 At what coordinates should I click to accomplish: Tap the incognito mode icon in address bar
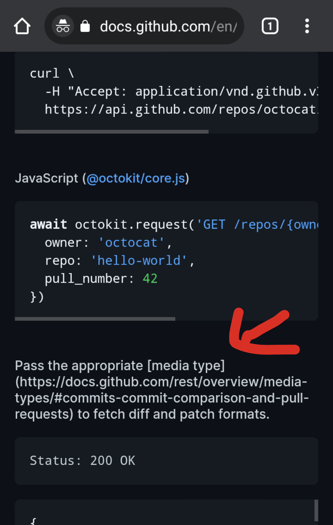point(62,26)
